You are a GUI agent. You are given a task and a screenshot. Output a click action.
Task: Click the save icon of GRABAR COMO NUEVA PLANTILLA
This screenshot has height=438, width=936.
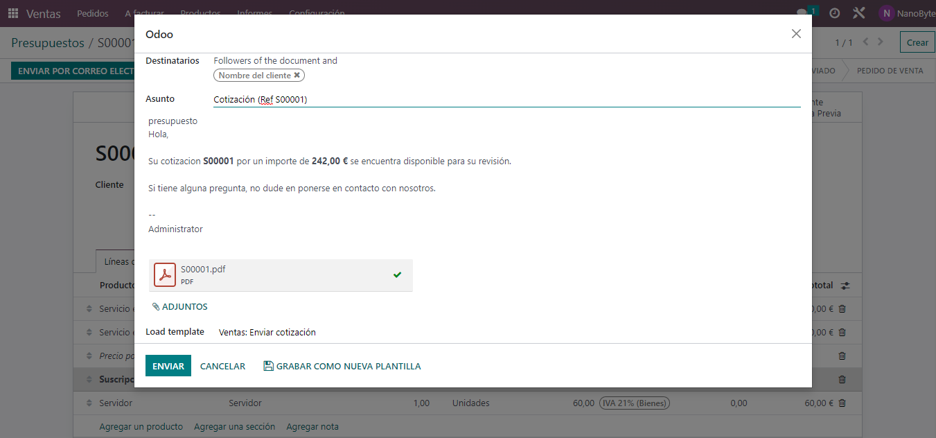tap(269, 366)
